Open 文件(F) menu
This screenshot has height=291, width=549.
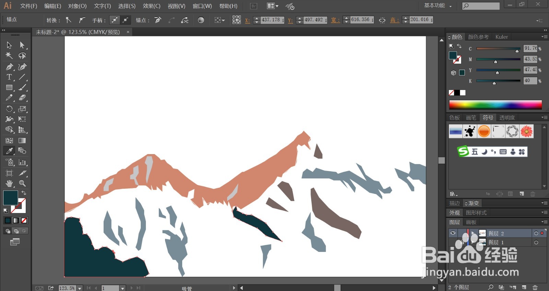click(28, 6)
